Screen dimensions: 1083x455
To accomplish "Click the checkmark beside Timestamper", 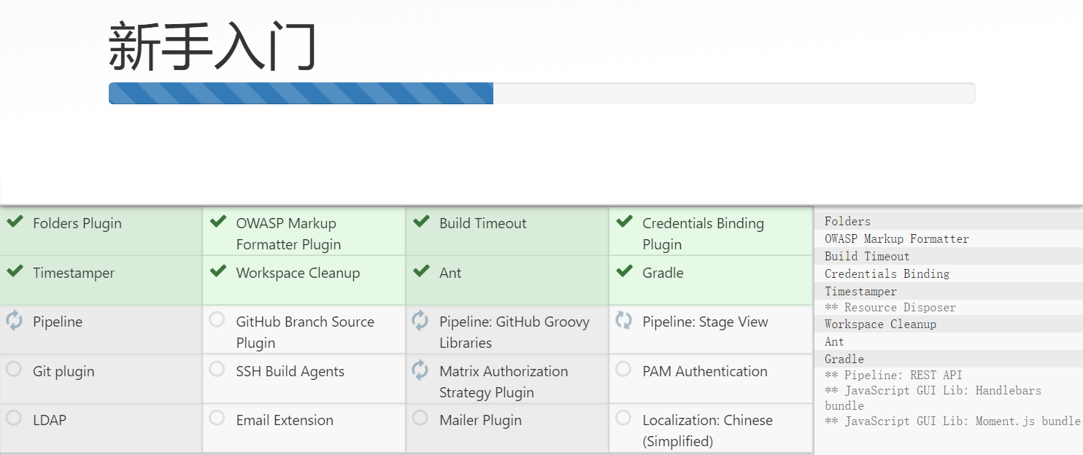I will click(x=15, y=271).
